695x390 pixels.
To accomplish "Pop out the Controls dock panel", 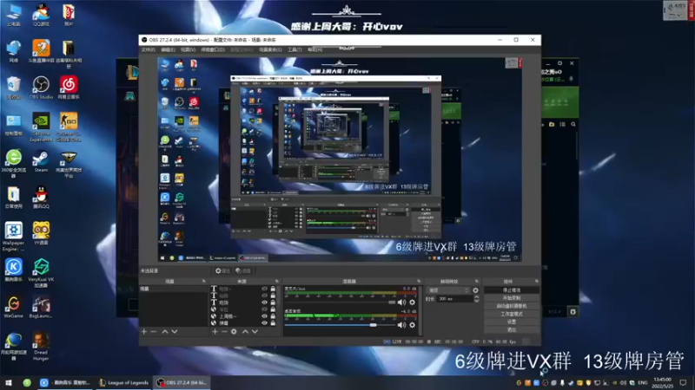I will pos(536,281).
